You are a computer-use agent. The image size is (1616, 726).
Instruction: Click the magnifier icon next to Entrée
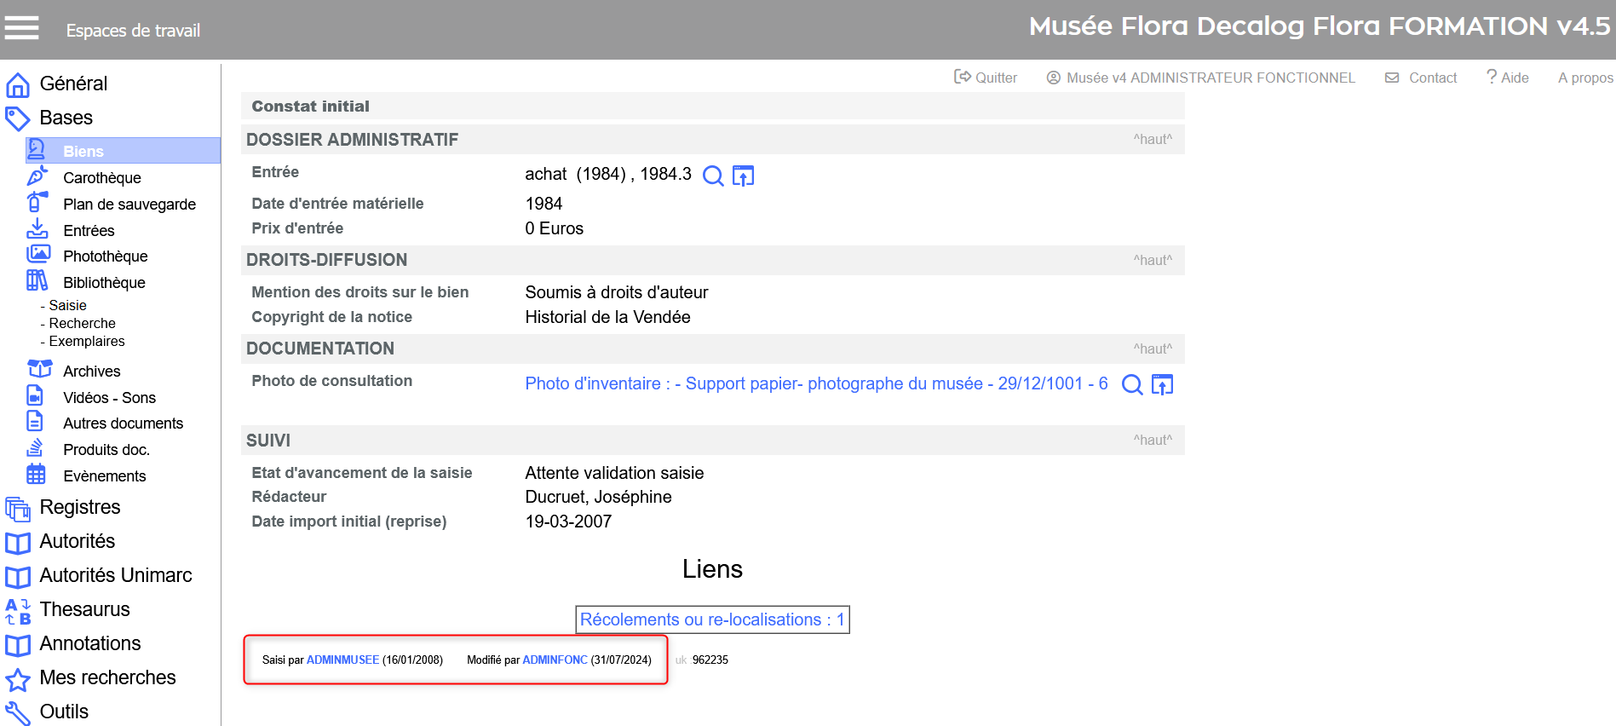(713, 176)
